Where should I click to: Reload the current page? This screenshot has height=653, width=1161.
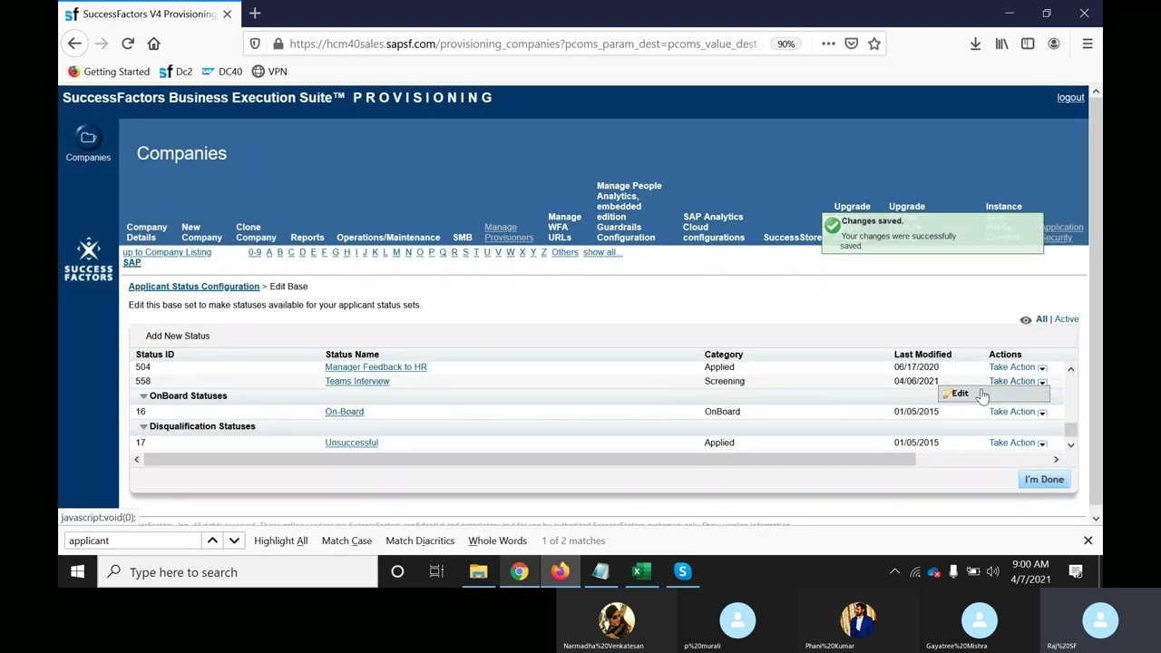[x=128, y=44]
